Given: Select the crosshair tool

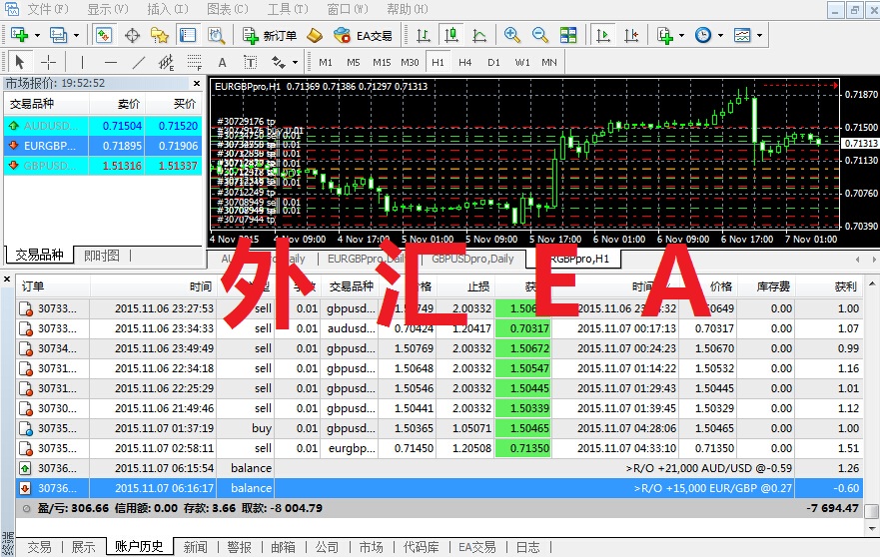Looking at the screenshot, I should point(49,62).
